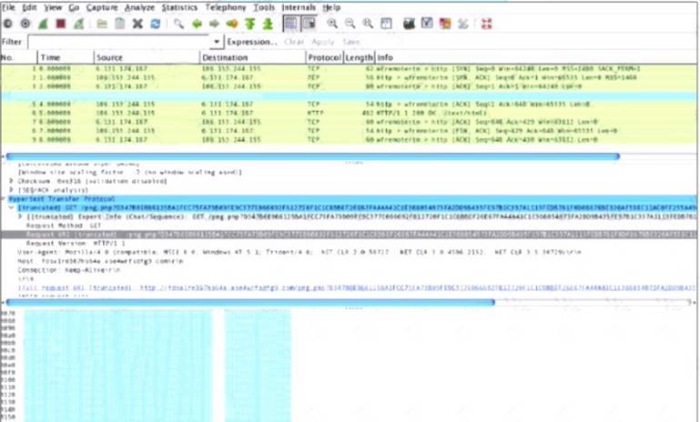Collapse the Hypertext Transfer Protocol node
The width and height of the screenshot is (700, 422).
point(5,199)
